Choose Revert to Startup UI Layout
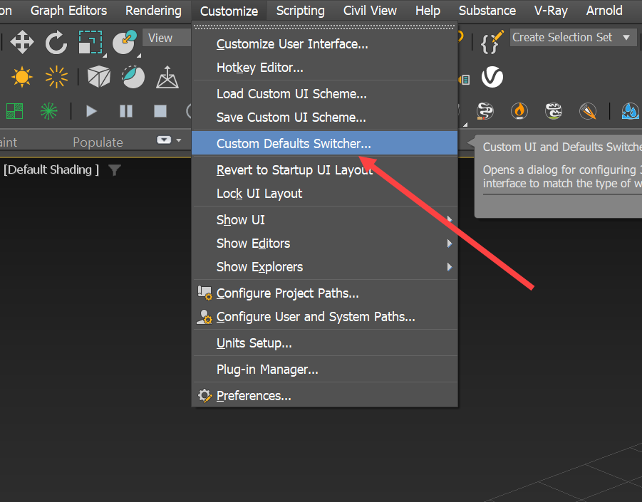Viewport: 642px width, 502px height. point(325,169)
